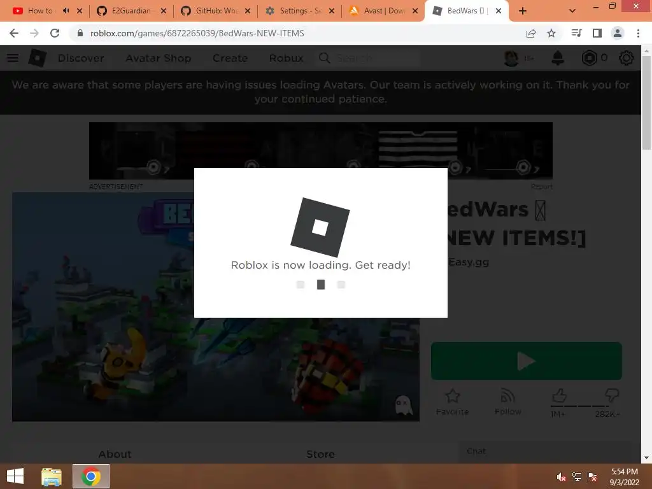
Task: Close the Avast tab
Action: click(415, 11)
